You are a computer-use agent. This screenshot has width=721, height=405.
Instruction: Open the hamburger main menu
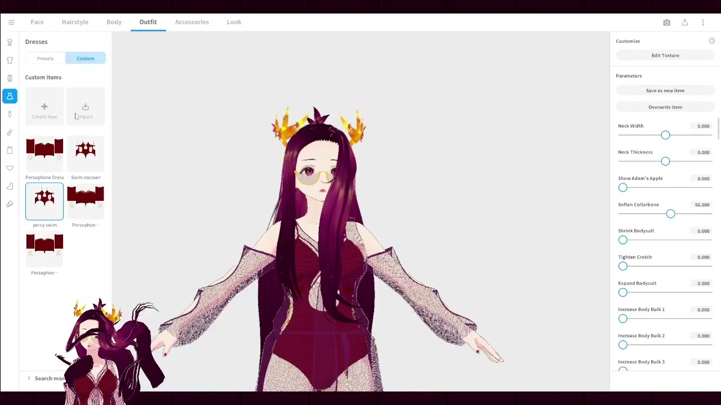11,22
